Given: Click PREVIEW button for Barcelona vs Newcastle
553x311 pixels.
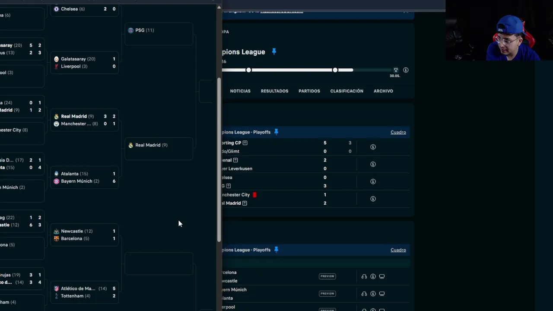Looking at the screenshot, I should click(327, 276).
